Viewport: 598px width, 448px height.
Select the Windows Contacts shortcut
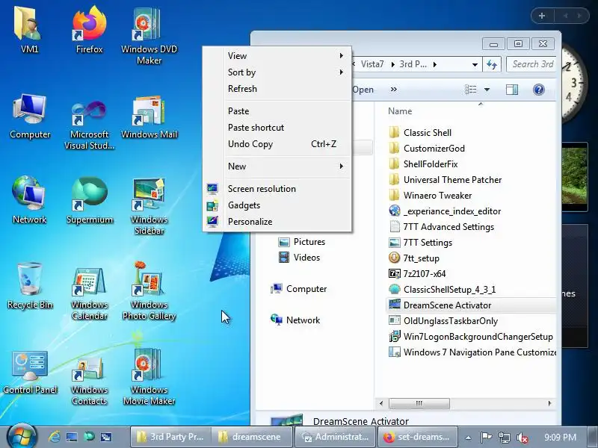89,380
